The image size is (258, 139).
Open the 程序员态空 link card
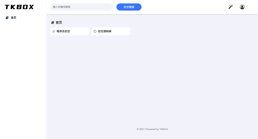(70, 31)
